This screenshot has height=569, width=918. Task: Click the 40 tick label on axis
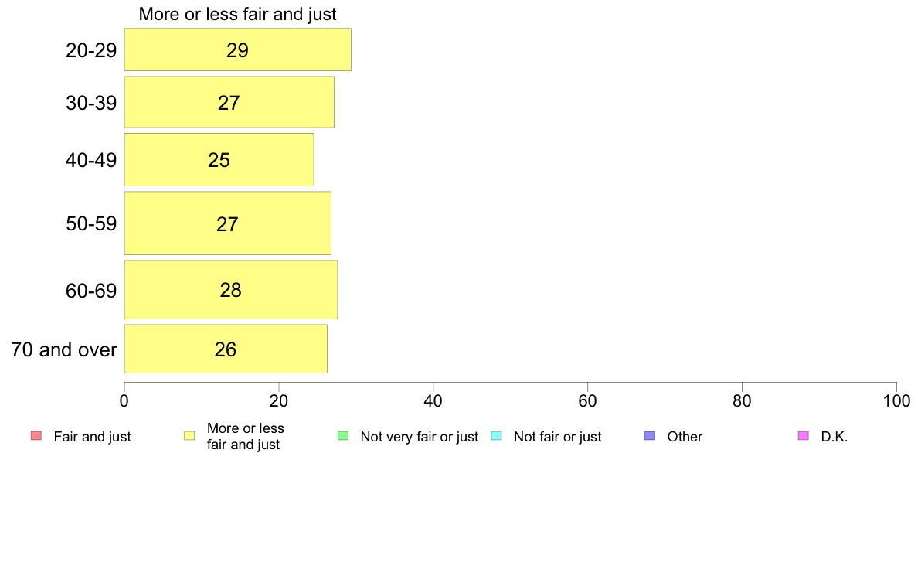point(433,400)
